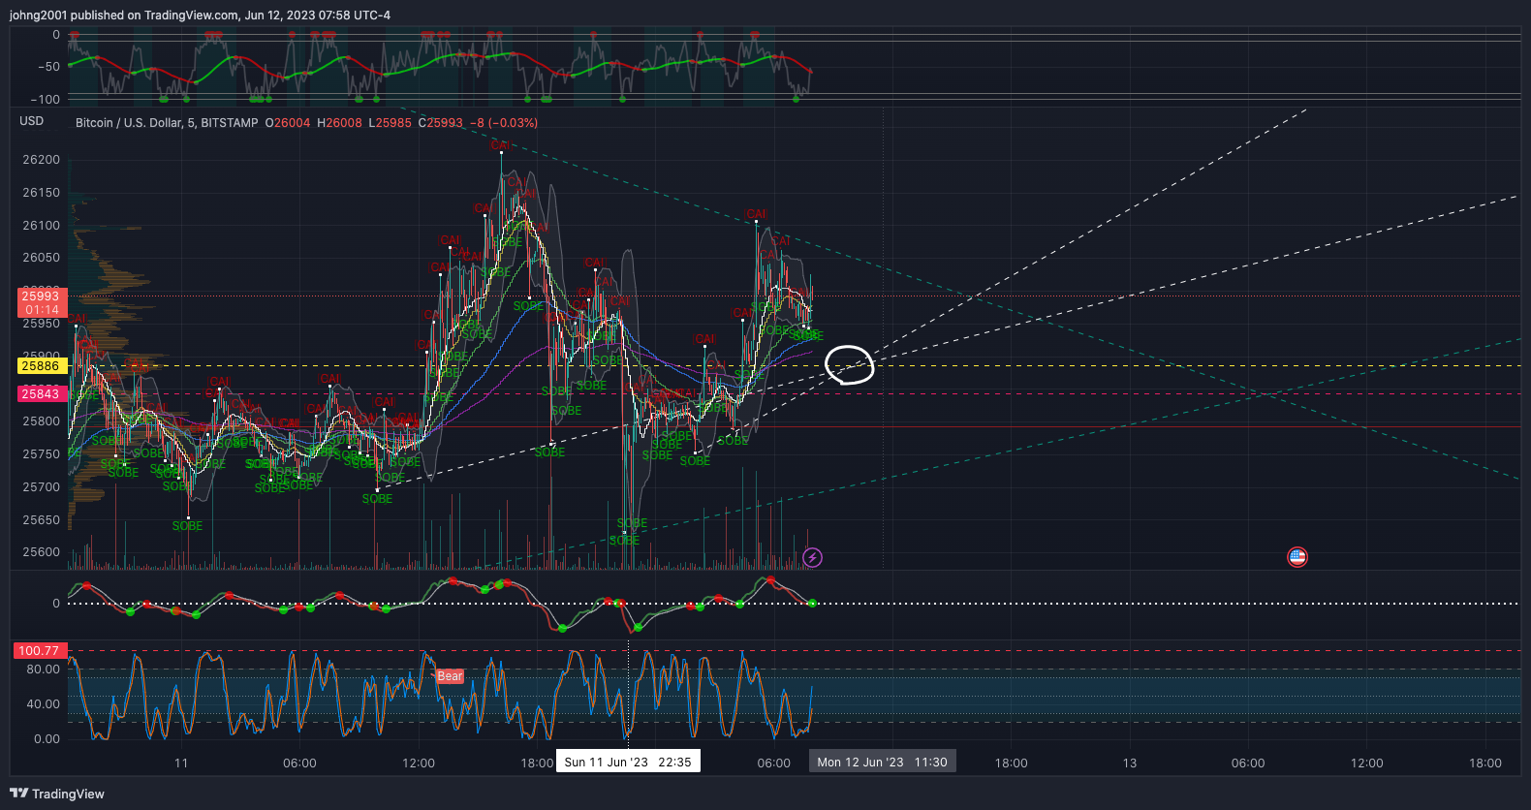Click the 01:14 bar countdown label
Image resolution: width=1531 pixels, height=810 pixels.
tap(41, 310)
